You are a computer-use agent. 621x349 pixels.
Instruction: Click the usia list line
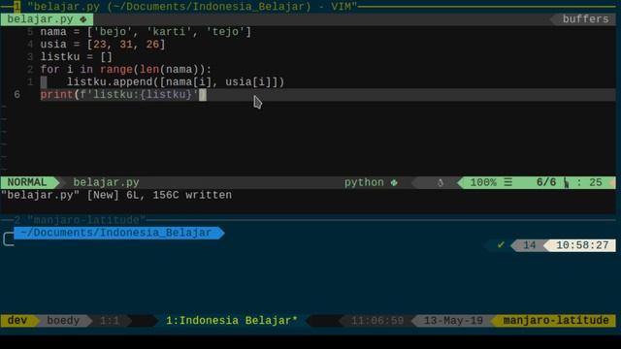(x=103, y=45)
